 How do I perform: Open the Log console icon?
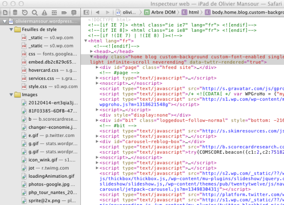[x=74, y=13]
